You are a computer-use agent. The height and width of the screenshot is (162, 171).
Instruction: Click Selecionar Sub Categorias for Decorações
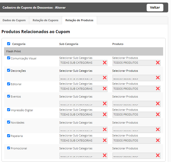(76, 71)
